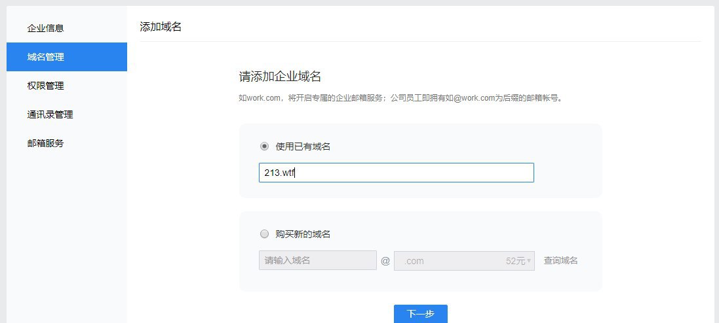Choose 购买新的域名 radio option
719x323 pixels.
pyautogui.click(x=265, y=234)
